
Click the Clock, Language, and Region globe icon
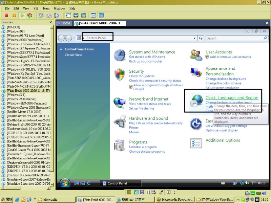pyautogui.click(x=196, y=101)
